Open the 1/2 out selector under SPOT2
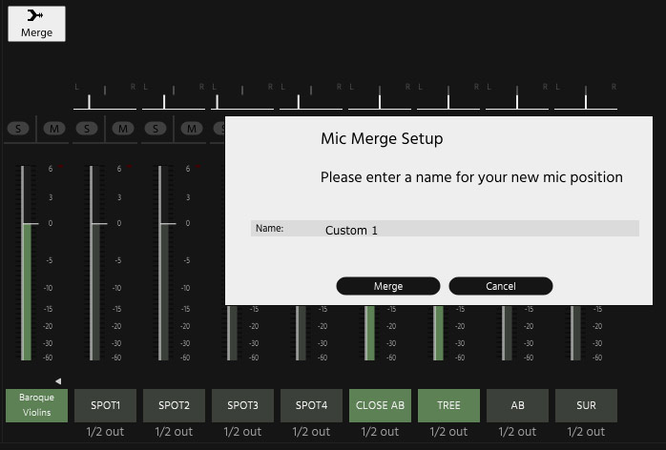 [175, 432]
